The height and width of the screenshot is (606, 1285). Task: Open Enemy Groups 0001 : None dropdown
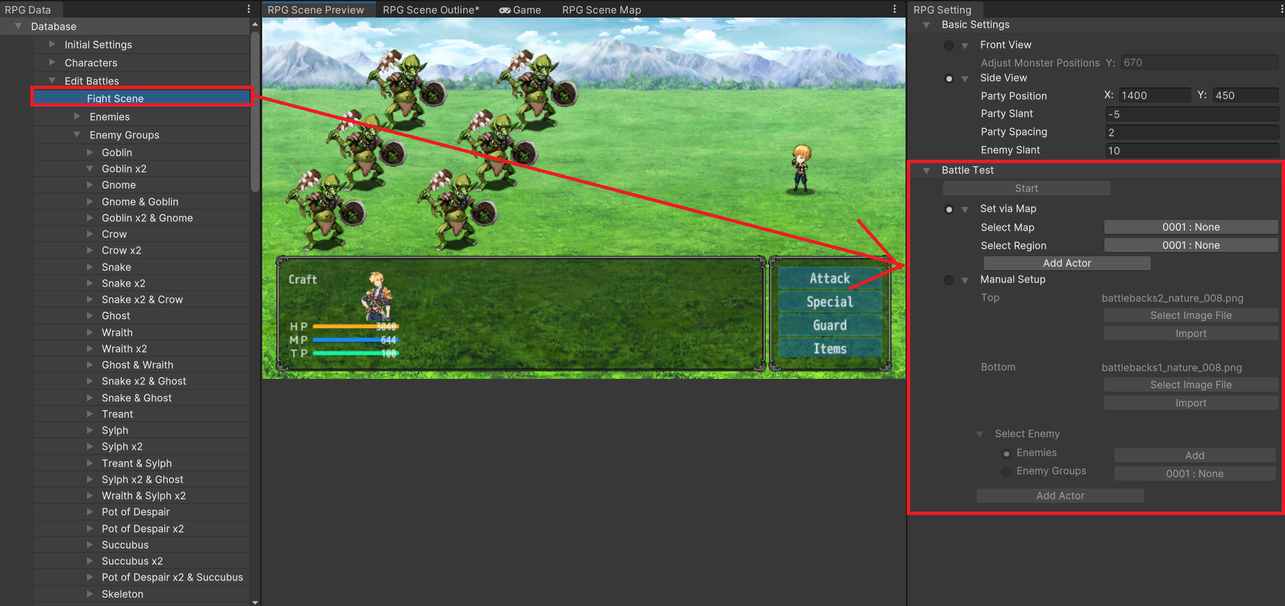pos(1195,474)
